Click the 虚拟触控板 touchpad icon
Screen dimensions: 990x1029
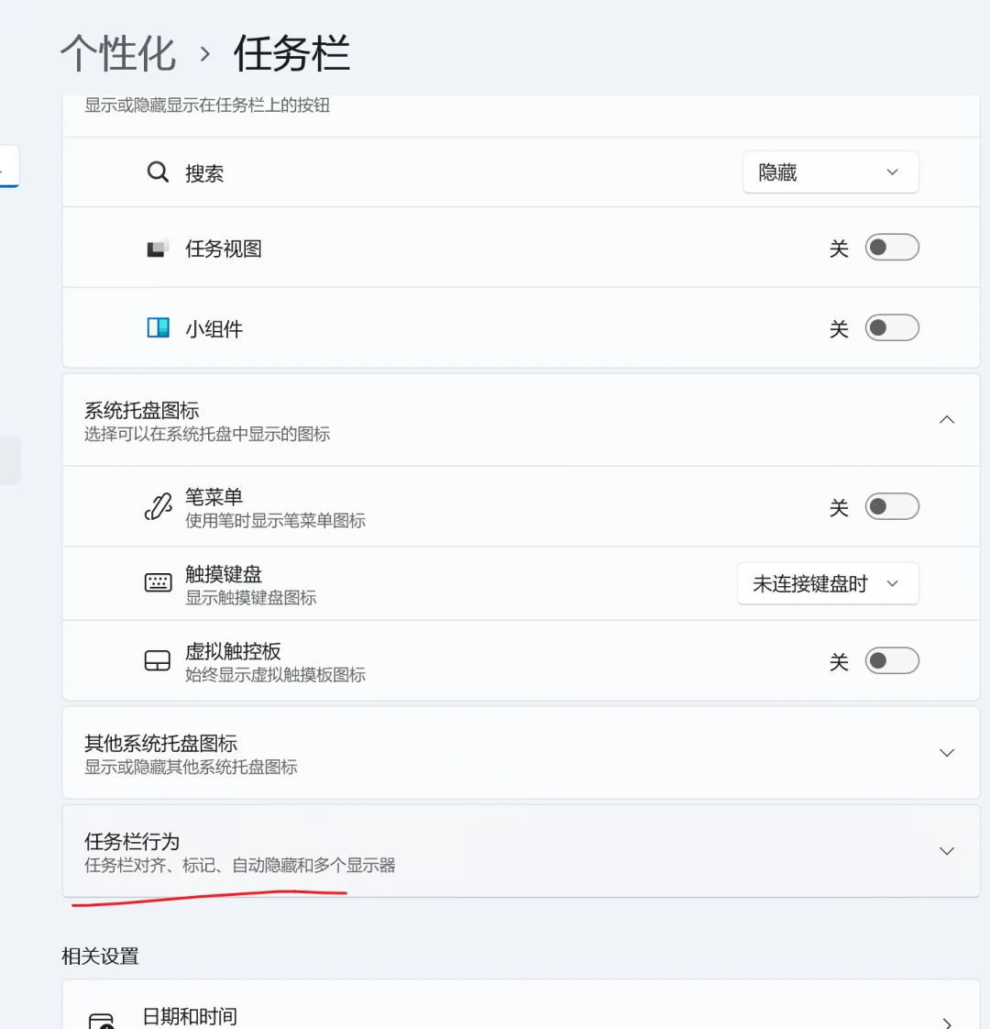tap(158, 660)
